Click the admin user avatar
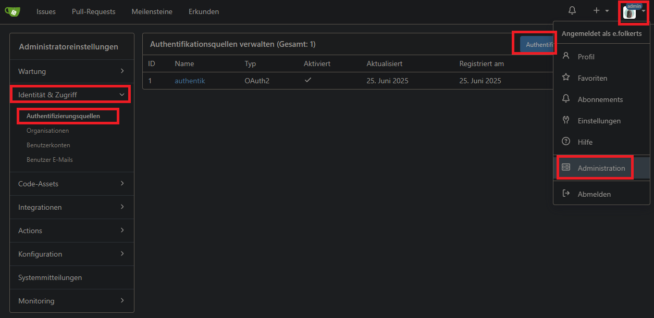 [630, 12]
